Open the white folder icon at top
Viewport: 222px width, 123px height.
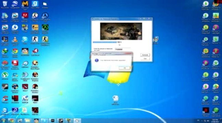45,4
